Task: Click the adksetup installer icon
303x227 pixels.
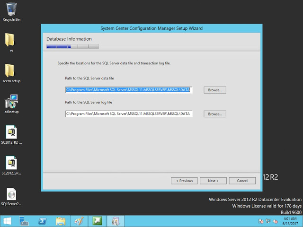Action: 11,102
